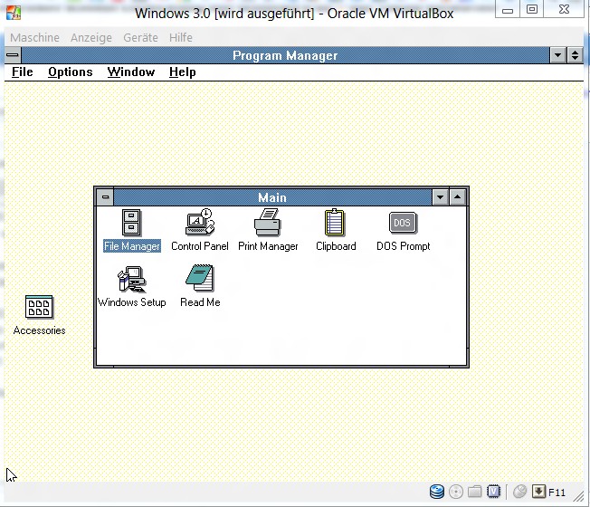Open the Program Manager control menu box
Viewport: 590px width, 507px height.
[13, 55]
